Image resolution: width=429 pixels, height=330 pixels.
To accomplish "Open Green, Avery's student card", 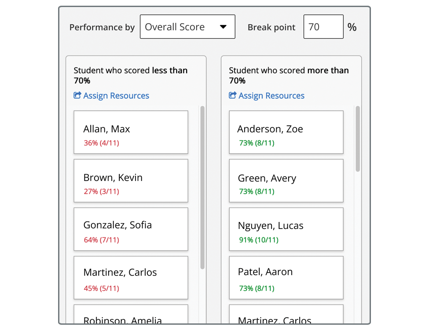I will 286,180.
